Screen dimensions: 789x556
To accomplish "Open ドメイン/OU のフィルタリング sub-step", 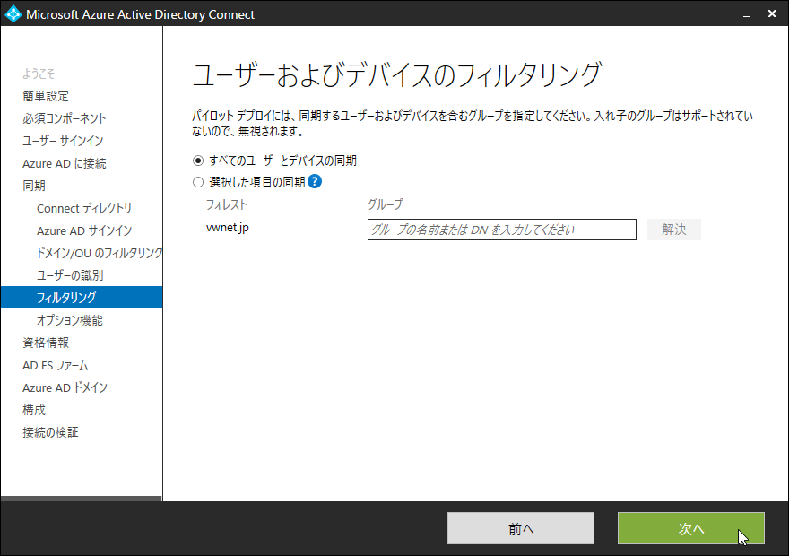I will point(100,253).
